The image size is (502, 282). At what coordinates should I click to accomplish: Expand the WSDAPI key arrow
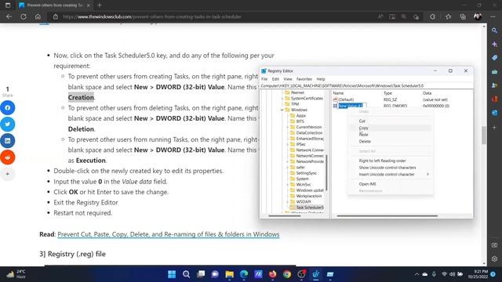click(x=287, y=202)
